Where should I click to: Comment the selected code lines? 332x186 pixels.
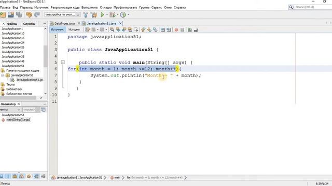pyautogui.click(x=190, y=30)
